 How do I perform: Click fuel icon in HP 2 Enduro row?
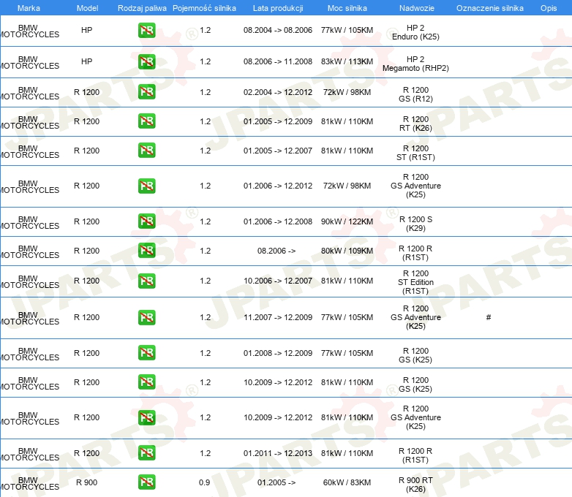[x=146, y=31]
